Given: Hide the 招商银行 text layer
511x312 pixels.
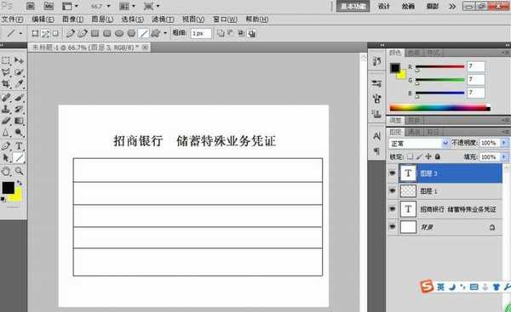Looking at the screenshot, I should tap(393, 209).
